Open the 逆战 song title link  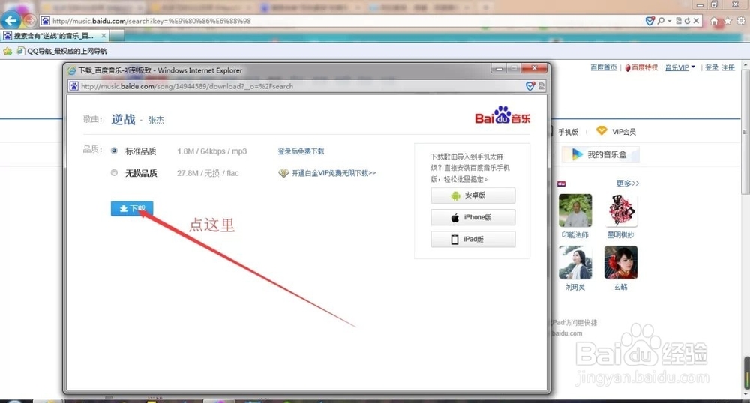tap(124, 119)
